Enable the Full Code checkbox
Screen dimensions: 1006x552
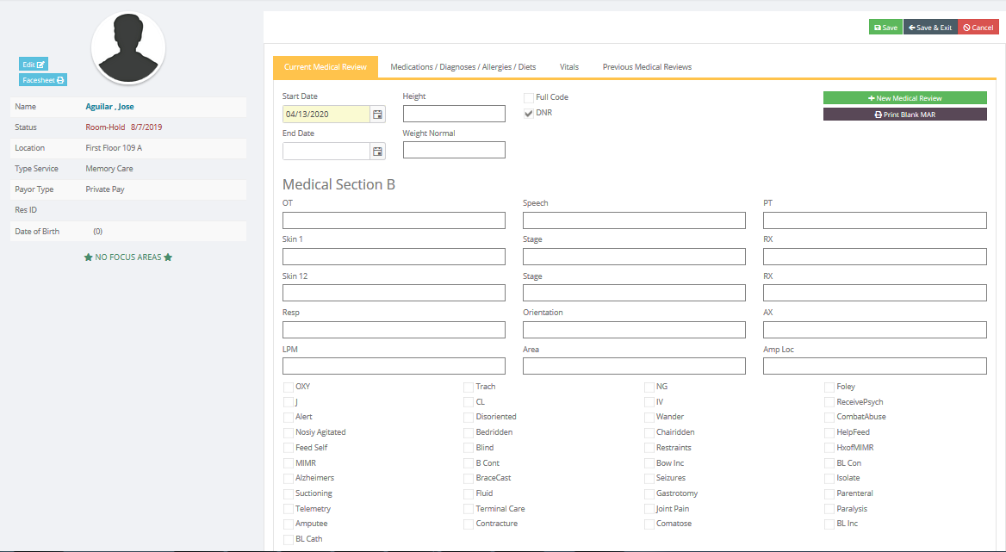tap(529, 98)
